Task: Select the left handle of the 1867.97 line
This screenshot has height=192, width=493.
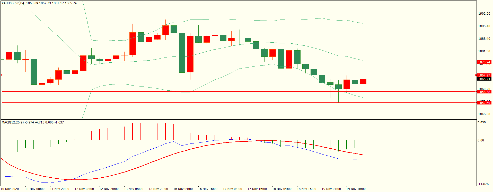Action: 1,75
